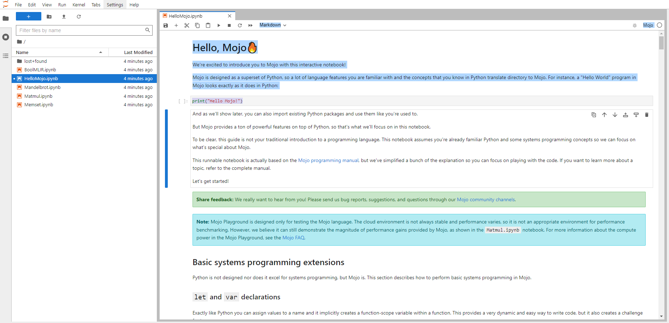The image size is (669, 323).
Task: Open the lost+found folder
Action: pyautogui.click(x=84, y=61)
